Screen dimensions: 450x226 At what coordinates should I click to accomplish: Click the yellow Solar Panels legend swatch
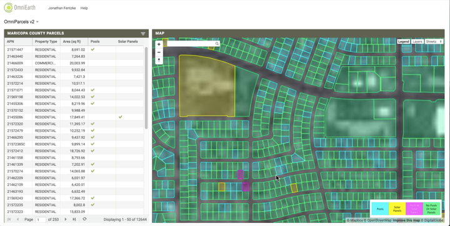coord(397,209)
